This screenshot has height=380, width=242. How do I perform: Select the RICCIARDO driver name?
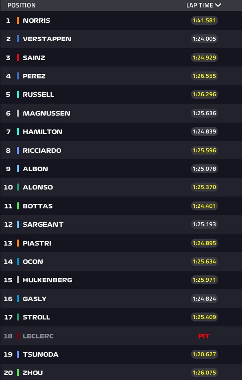(42, 150)
